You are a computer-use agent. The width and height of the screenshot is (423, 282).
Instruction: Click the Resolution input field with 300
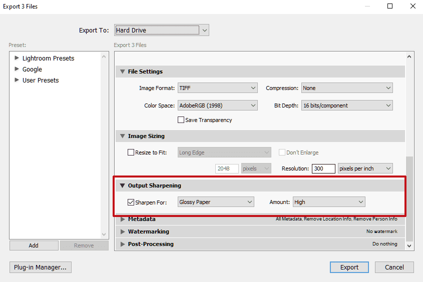pyautogui.click(x=323, y=168)
